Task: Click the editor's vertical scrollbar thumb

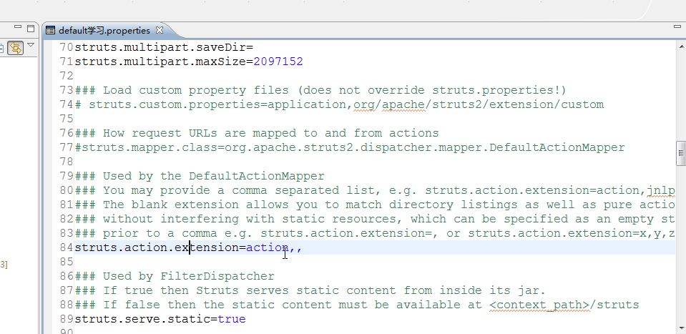Action: coord(680,152)
